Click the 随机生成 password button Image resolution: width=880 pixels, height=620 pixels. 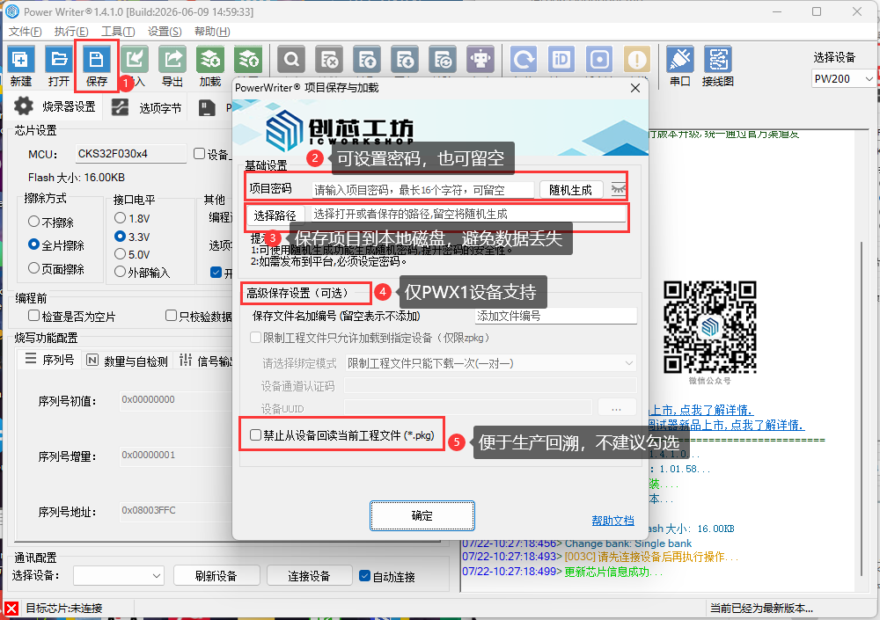(571, 190)
